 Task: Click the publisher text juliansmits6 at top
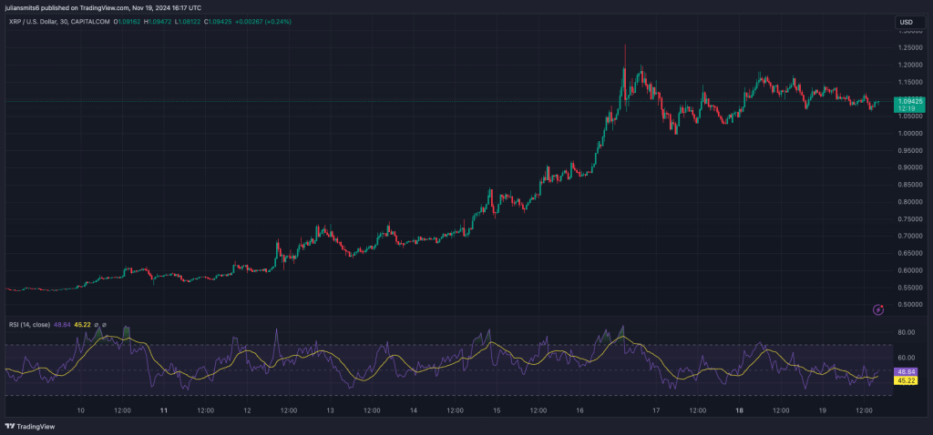pyautogui.click(x=26, y=7)
